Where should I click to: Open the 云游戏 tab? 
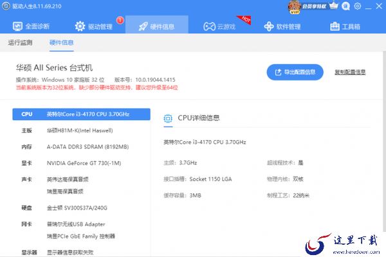pyautogui.click(x=219, y=26)
